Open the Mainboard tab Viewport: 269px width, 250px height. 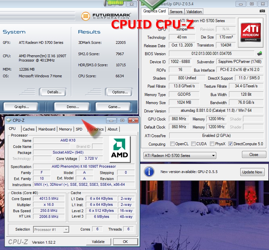47,129
